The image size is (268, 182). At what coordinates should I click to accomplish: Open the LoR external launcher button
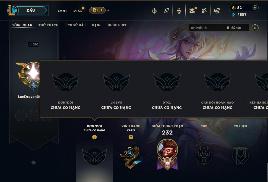(x=97, y=10)
